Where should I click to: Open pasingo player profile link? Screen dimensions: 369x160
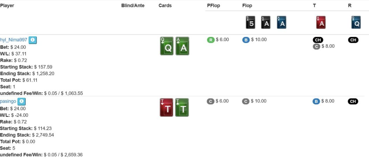coord(8,102)
